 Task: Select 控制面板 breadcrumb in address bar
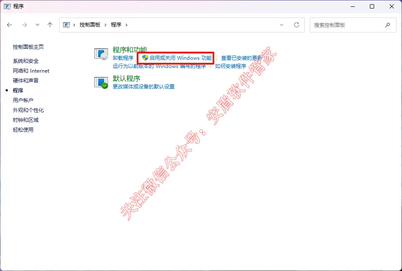click(90, 25)
